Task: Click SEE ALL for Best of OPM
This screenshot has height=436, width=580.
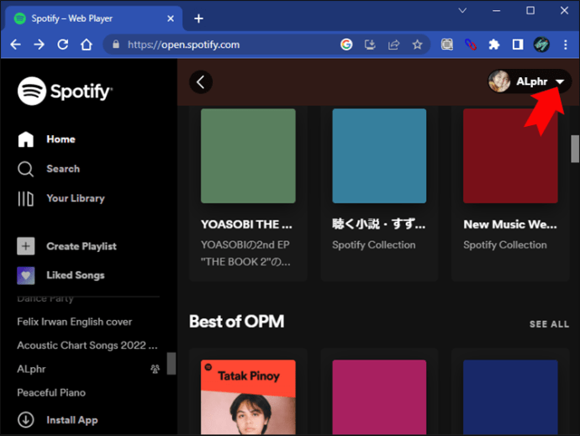Action: point(549,323)
